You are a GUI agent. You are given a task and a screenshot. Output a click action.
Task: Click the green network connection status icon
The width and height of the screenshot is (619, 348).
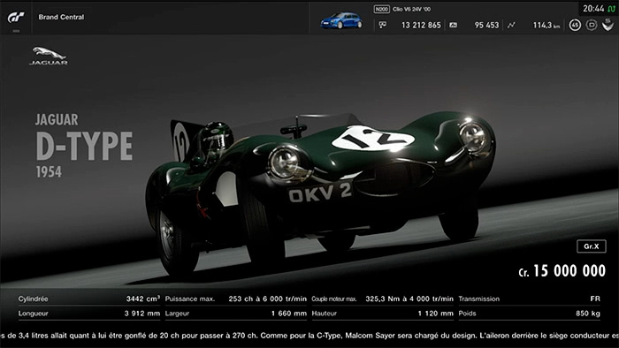tap(611, 9)
